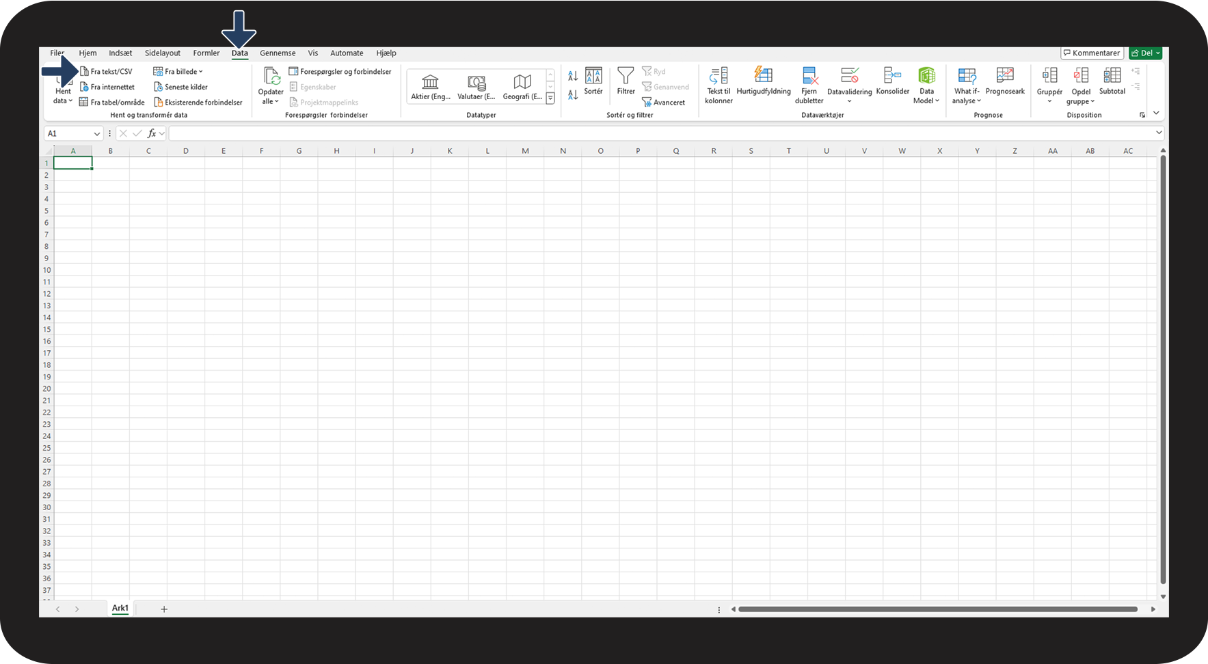Screen dimensions: 1208x664
Task: Enable Filtrer funnel
Action: (626, 81)
